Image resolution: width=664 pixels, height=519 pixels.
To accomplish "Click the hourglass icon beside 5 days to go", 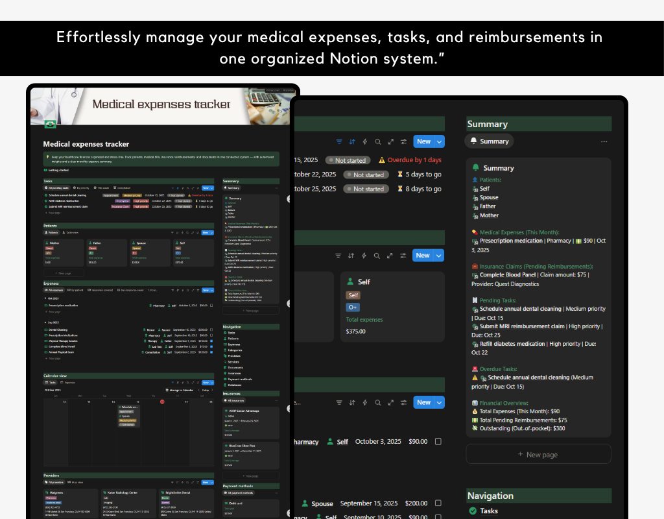I will (399, 174).
